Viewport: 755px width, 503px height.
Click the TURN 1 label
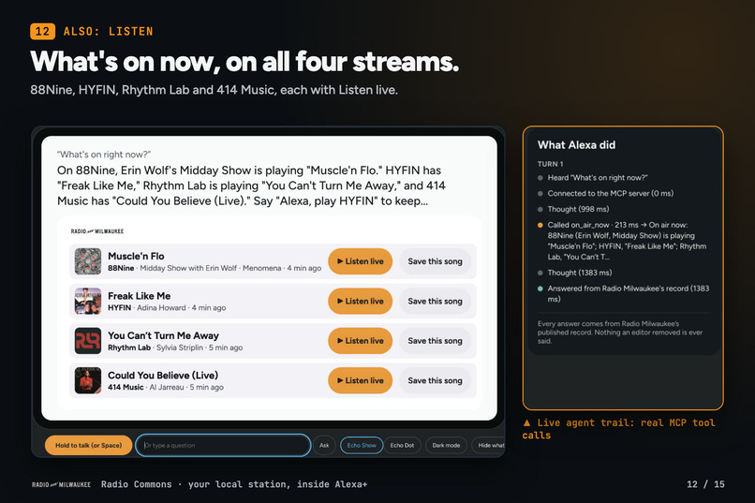point(551,164)
